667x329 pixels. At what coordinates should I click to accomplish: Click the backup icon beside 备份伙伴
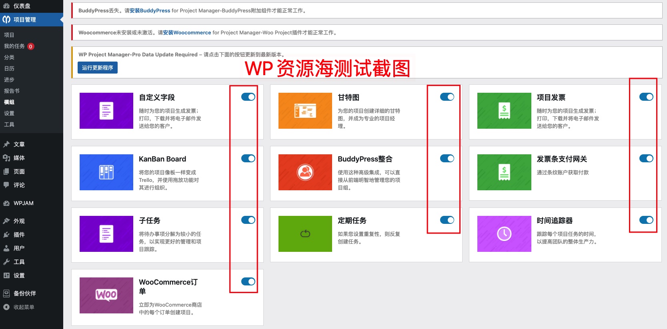(x=6, y=293)
